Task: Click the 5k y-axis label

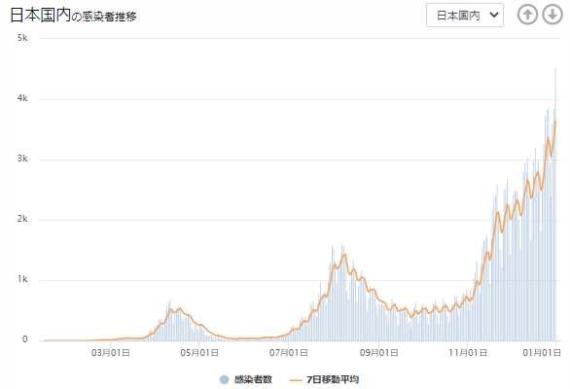Action: pyautogui.click(x=22, y=38)
